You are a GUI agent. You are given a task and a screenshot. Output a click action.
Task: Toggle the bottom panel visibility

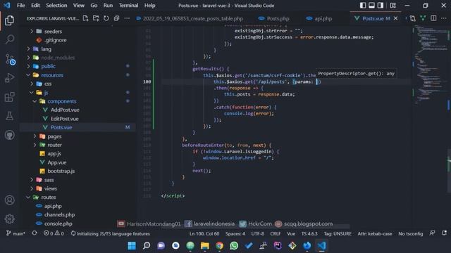click(371, 6)
